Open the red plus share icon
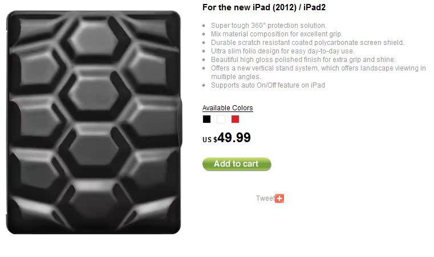The image size is (434, 257). (x=279, y=198)
